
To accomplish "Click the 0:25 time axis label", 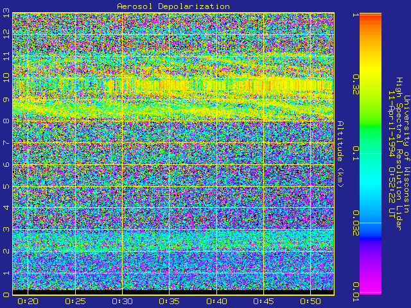I will [x=75, y=302].
